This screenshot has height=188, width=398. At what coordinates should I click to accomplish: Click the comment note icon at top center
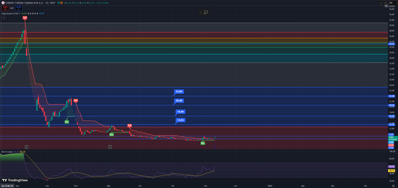click(206, 12)
